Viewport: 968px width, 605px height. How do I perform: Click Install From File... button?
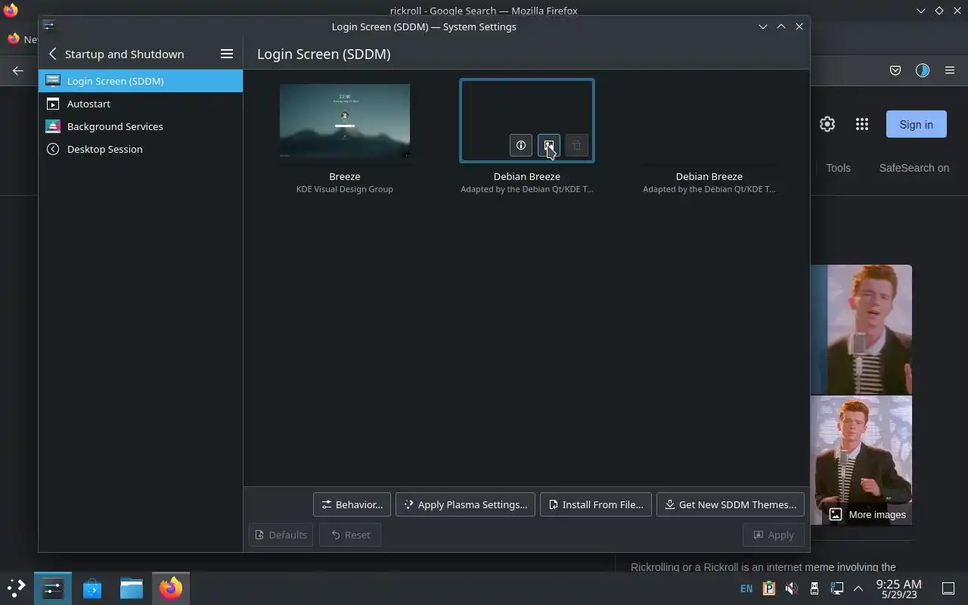click(595, 504)
